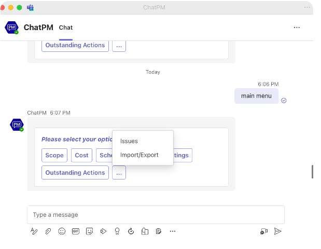This screenshot has width=321, height=249.
Task: Open the emoji picker
Action: coord(62,231)
